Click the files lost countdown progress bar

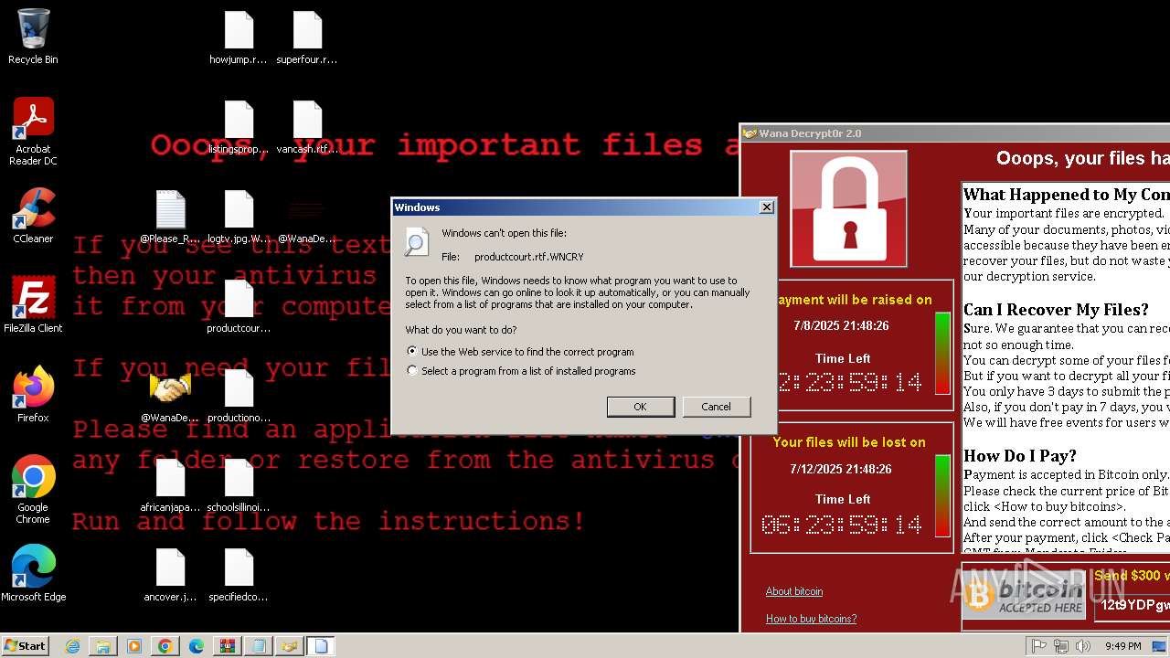coord(942,495)
